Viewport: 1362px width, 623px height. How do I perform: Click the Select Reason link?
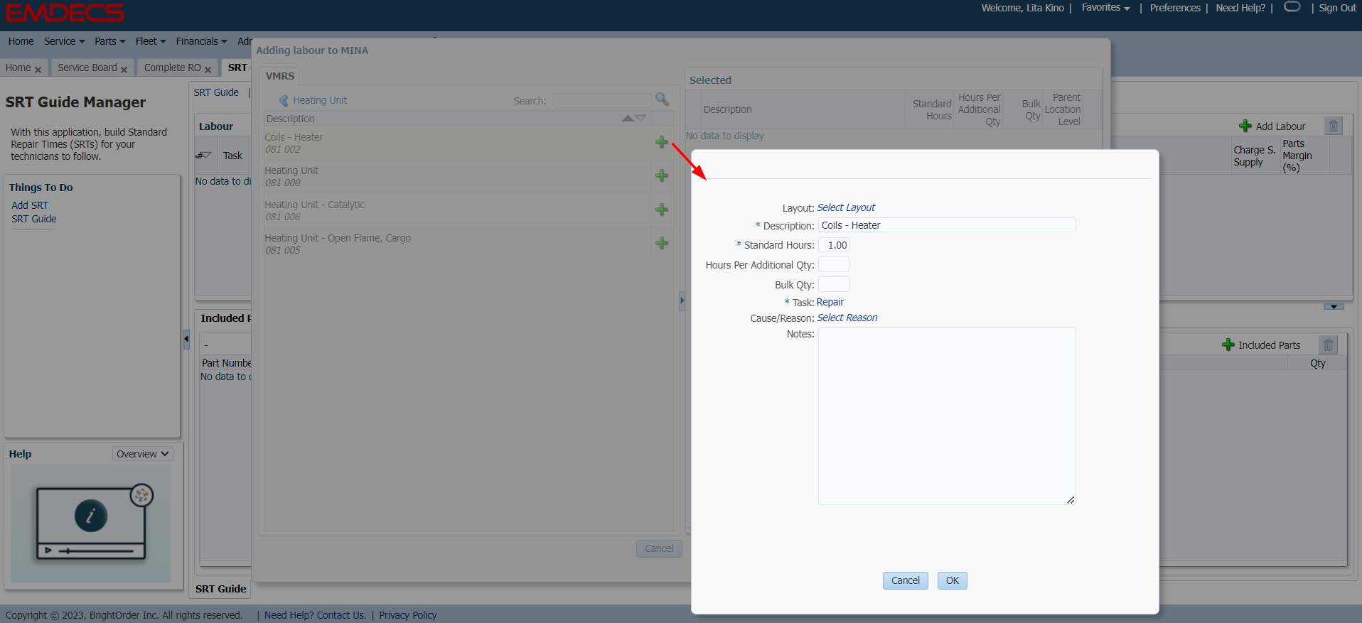847,318
